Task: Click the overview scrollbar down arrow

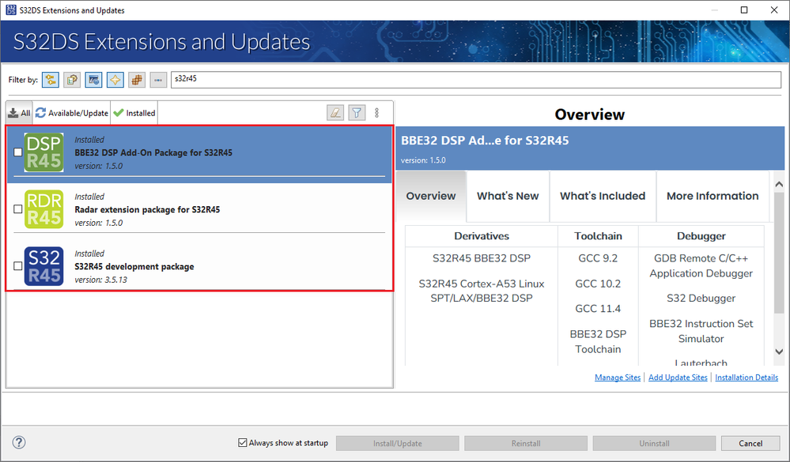Action: point(779,351)
